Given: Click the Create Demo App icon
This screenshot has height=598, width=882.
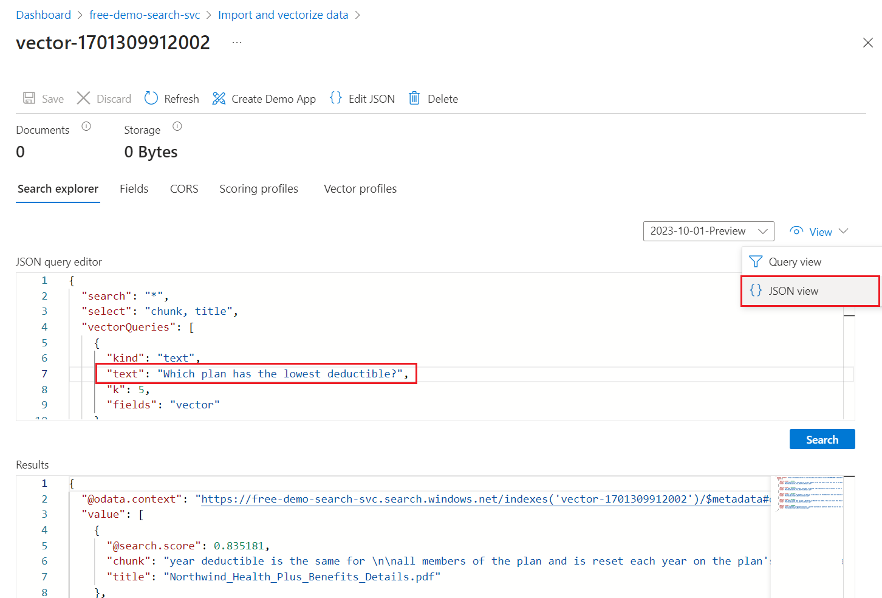Looking at the screenshot, I should [x=219, y=98].
